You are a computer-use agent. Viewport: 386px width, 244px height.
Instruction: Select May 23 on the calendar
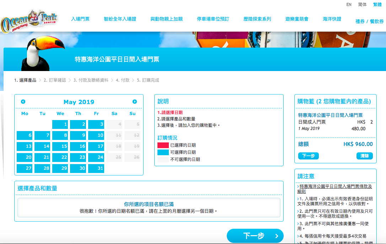click(x=78, y=157)
